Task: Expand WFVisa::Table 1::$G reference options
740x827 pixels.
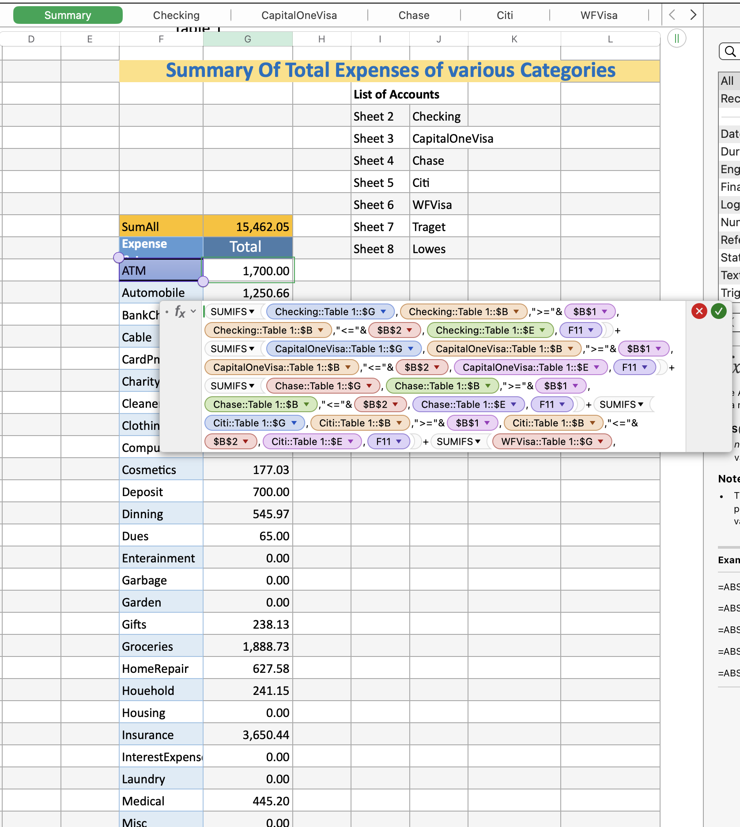Action: click(601, 442)
